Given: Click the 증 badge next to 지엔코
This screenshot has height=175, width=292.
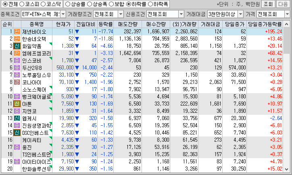Looking at the screenshot, I should [x=17, y=111].
